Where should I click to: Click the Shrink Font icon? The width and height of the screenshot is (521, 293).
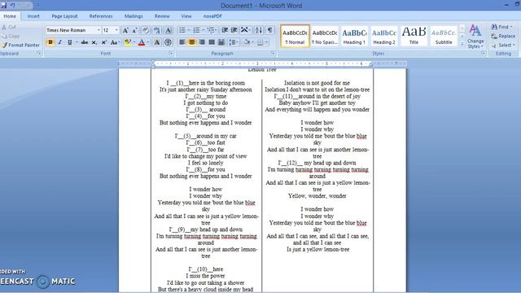[134, 31]
